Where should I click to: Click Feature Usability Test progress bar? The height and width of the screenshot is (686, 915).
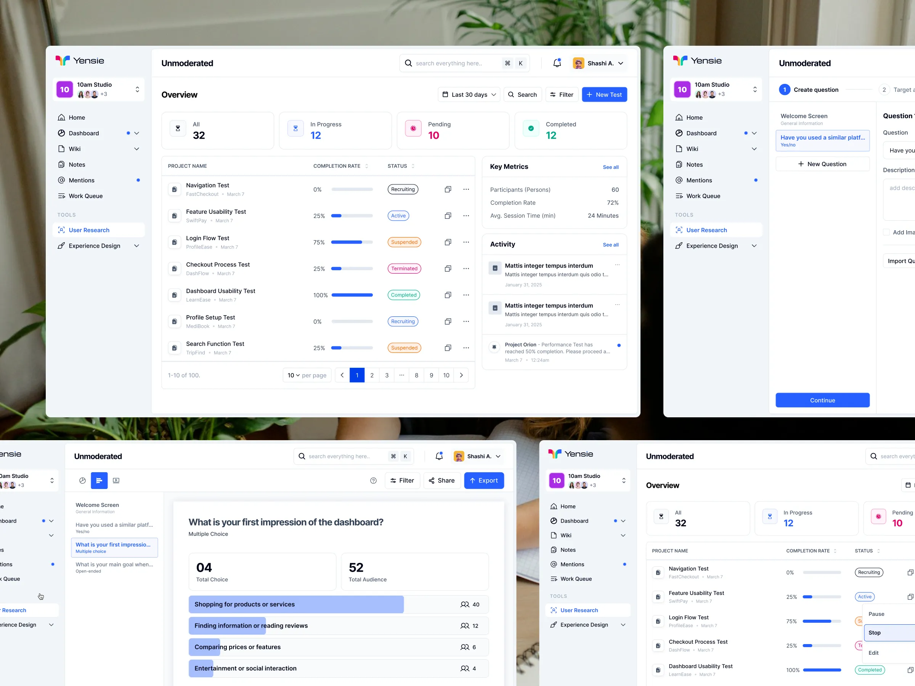tap(352, 216)
